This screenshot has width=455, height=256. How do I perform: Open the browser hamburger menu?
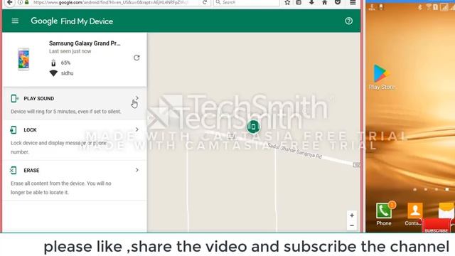pos(353,2)
